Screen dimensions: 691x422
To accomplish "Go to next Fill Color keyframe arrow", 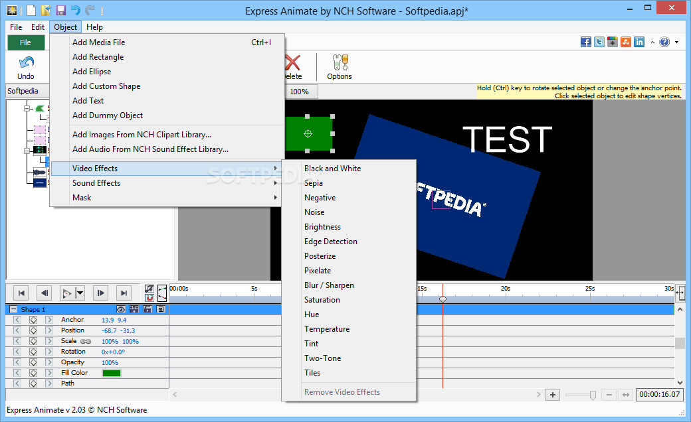I will pos(49,373).
